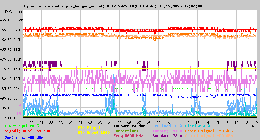
Task: Click the end time "10.12.2025 19:04:00" in the title
Action: pyautogui.click(x=181, y=6)
